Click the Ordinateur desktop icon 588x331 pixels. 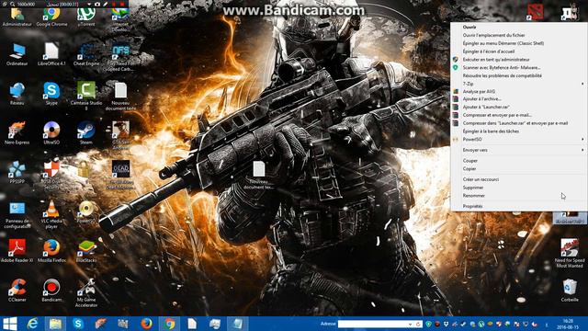(17, 54)
